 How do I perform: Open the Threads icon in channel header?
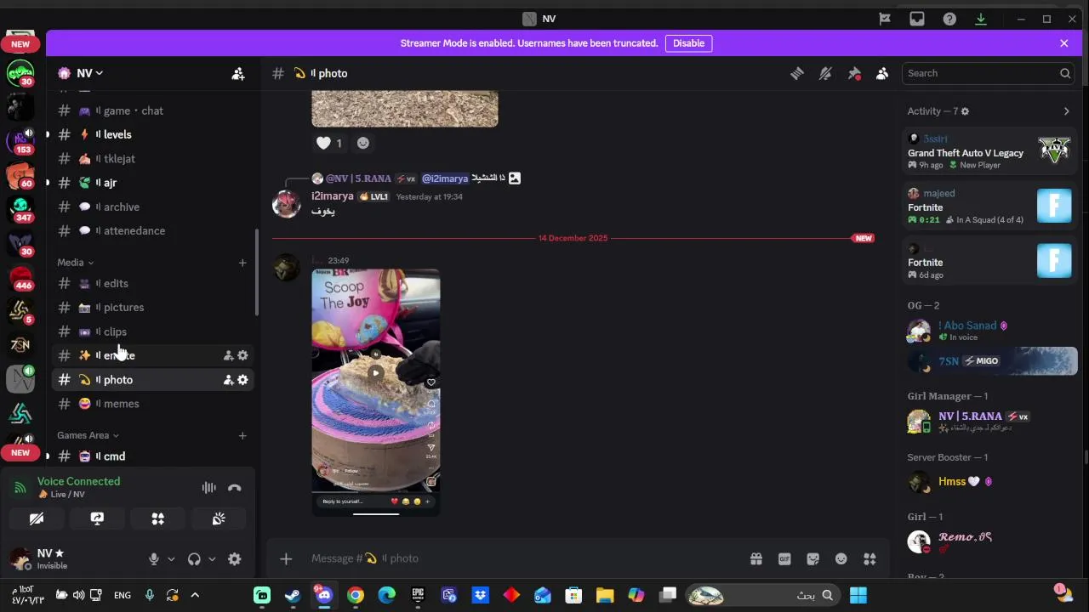point(796,74)
